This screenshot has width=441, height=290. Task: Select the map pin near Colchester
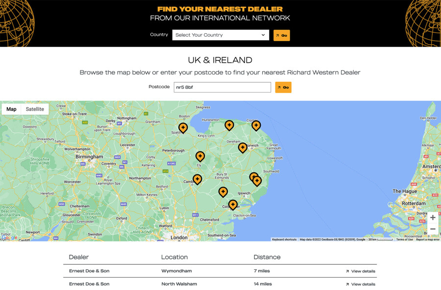point(233,205)
